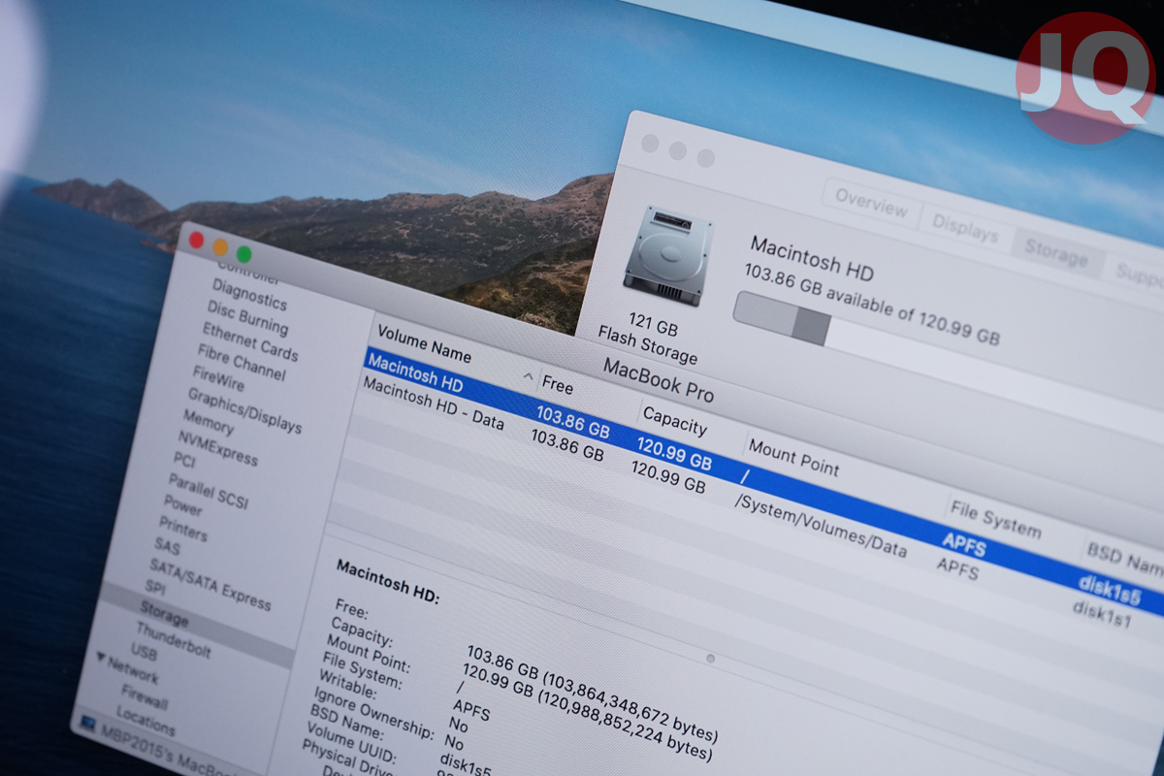Click the hard drive icon in About This Mac

coord(667,255)
